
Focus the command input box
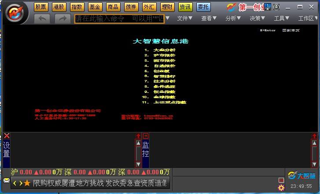(x=119, y=19)
